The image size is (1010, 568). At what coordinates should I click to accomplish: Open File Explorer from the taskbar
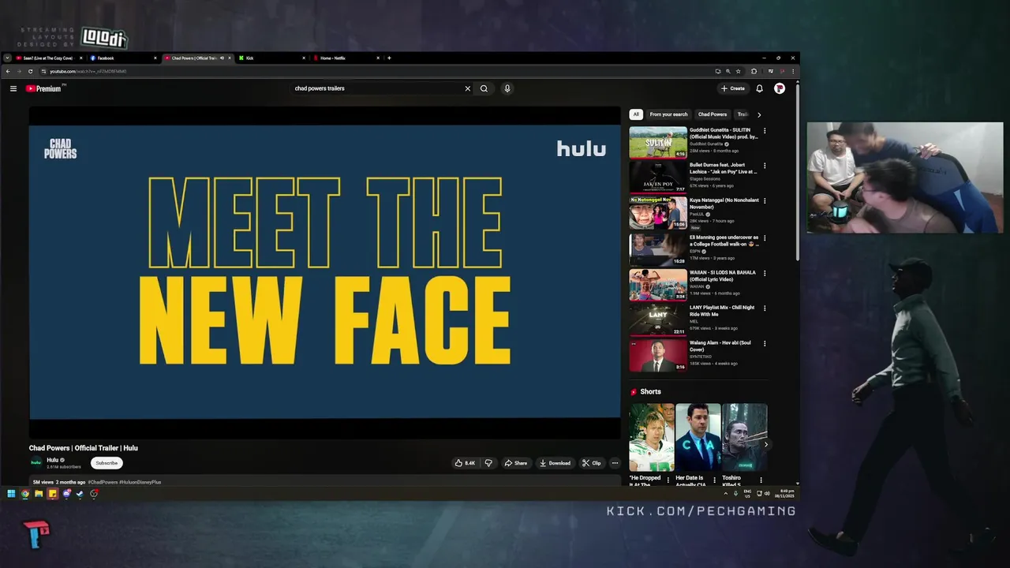coord(39,494)
